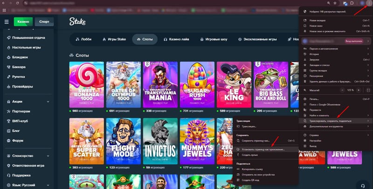Click the bookmark star icon in address bar
Image resolution: width=373 pixels, height=189 pixels.
(335, 3)
